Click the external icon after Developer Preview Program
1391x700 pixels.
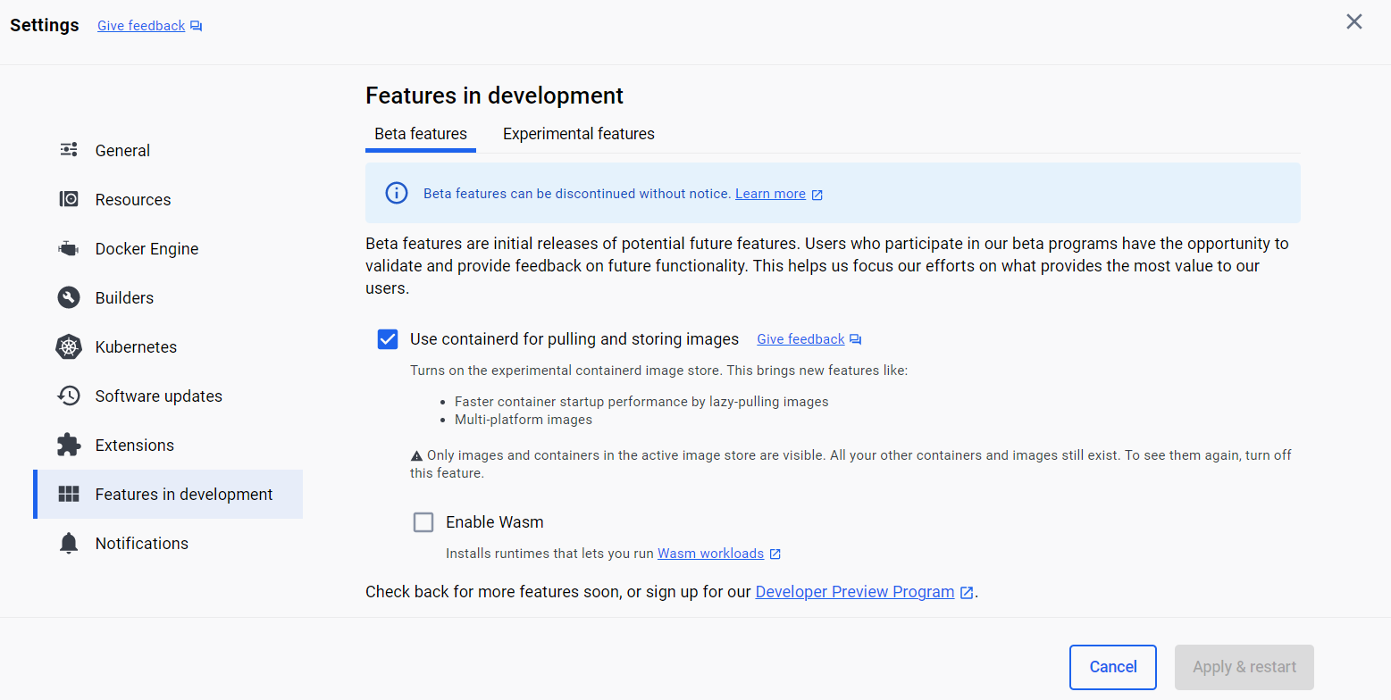[x=967, y=592]
